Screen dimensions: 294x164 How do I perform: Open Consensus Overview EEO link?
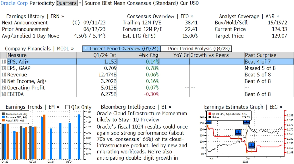click(160, 16)
